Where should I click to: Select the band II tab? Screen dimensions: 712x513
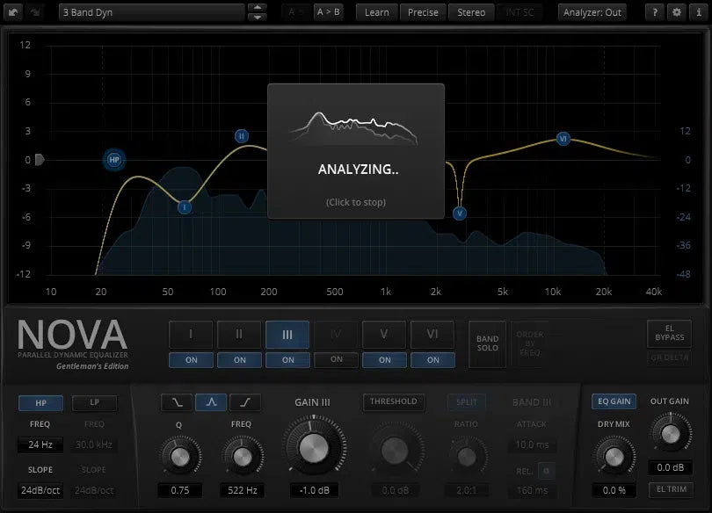point(240,335)
